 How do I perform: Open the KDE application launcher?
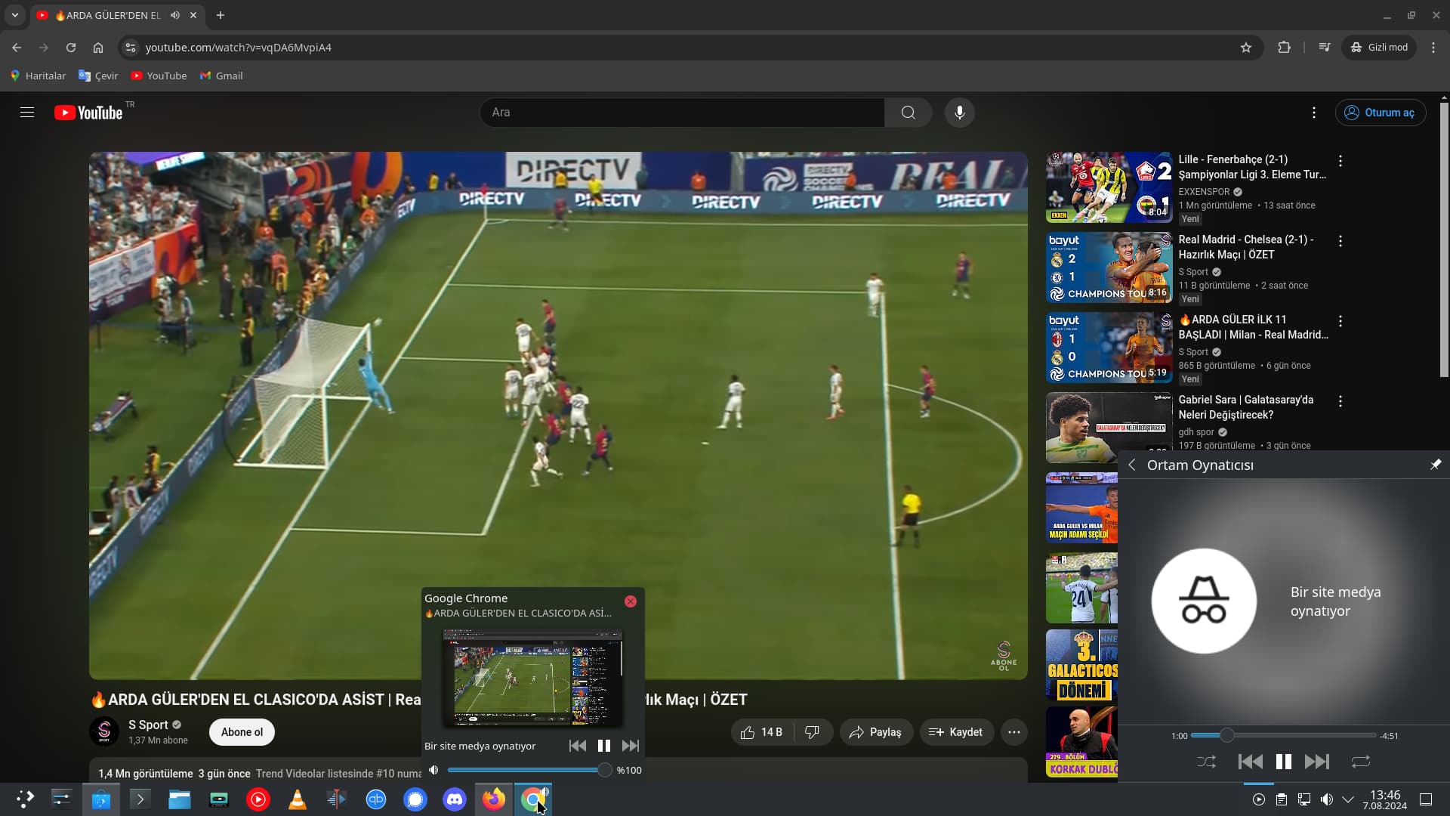[25, 799]
